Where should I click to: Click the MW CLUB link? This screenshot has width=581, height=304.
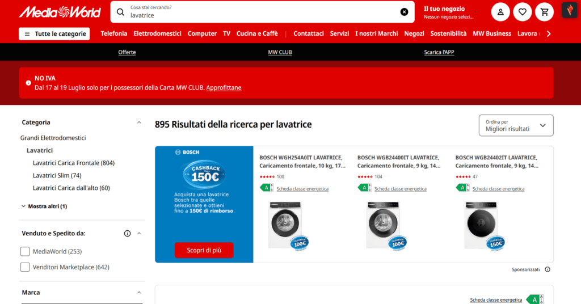280,52
